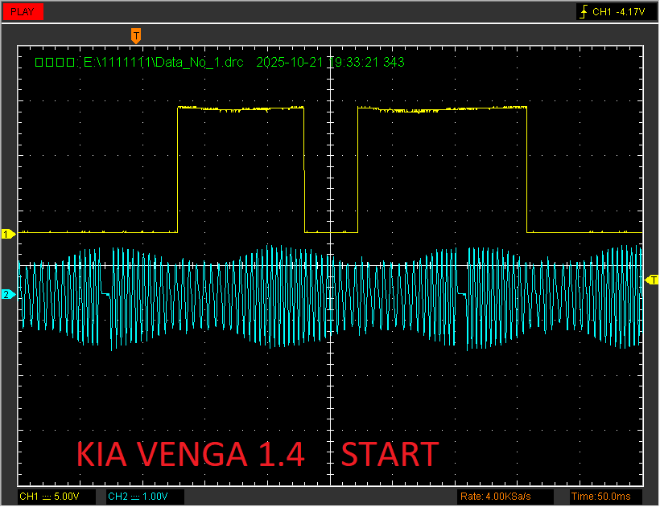This screenshot has height=507, width=660.
Task: Click the notch in the cyan waveform
Action: click(x=461, y=294)
